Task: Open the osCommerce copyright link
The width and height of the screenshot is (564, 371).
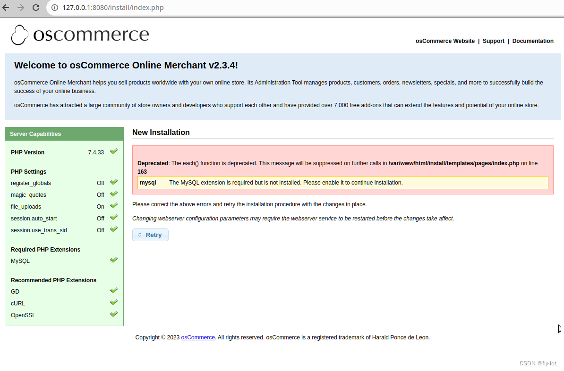Action: click(198, 337)
